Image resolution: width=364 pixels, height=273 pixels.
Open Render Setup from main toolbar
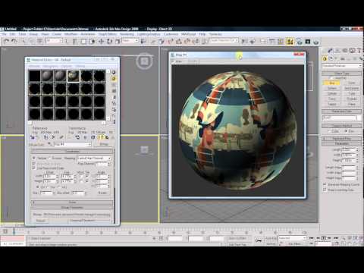(300, 41)
